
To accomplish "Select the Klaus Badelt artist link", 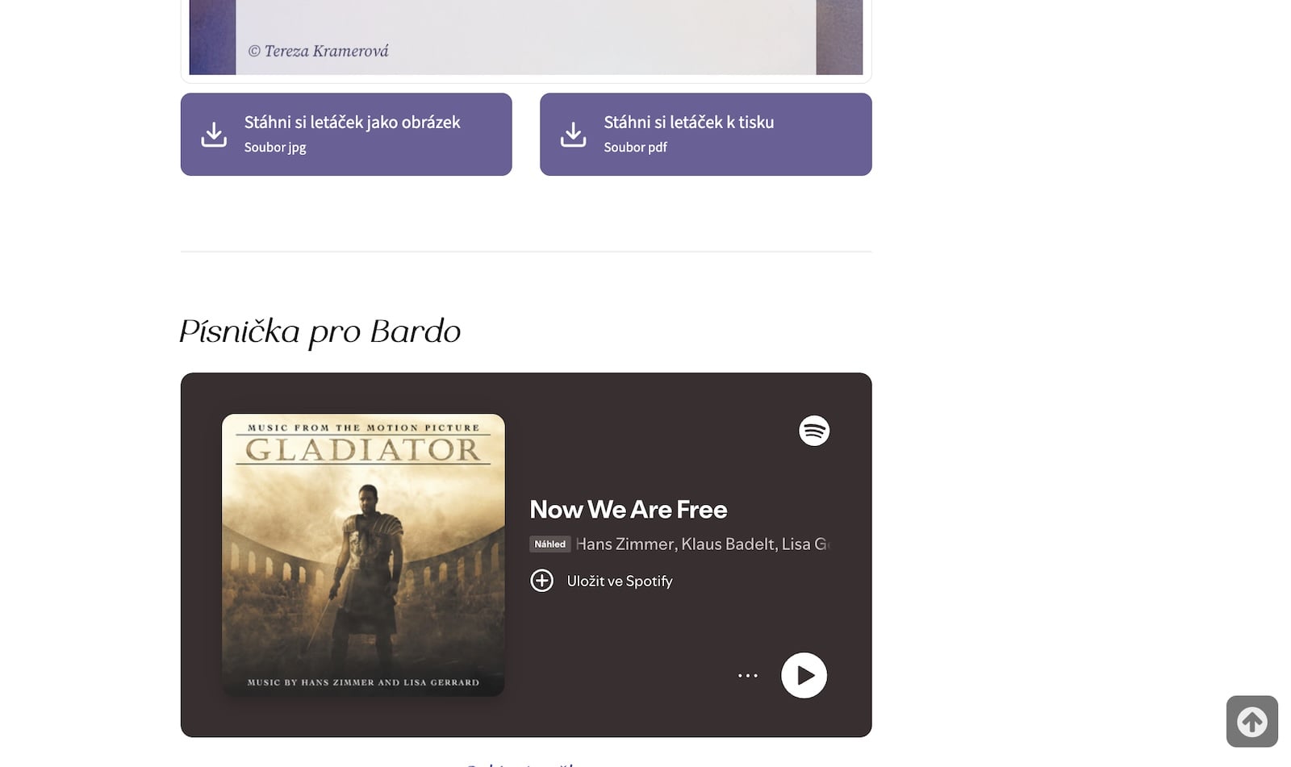I will point(727,544).
